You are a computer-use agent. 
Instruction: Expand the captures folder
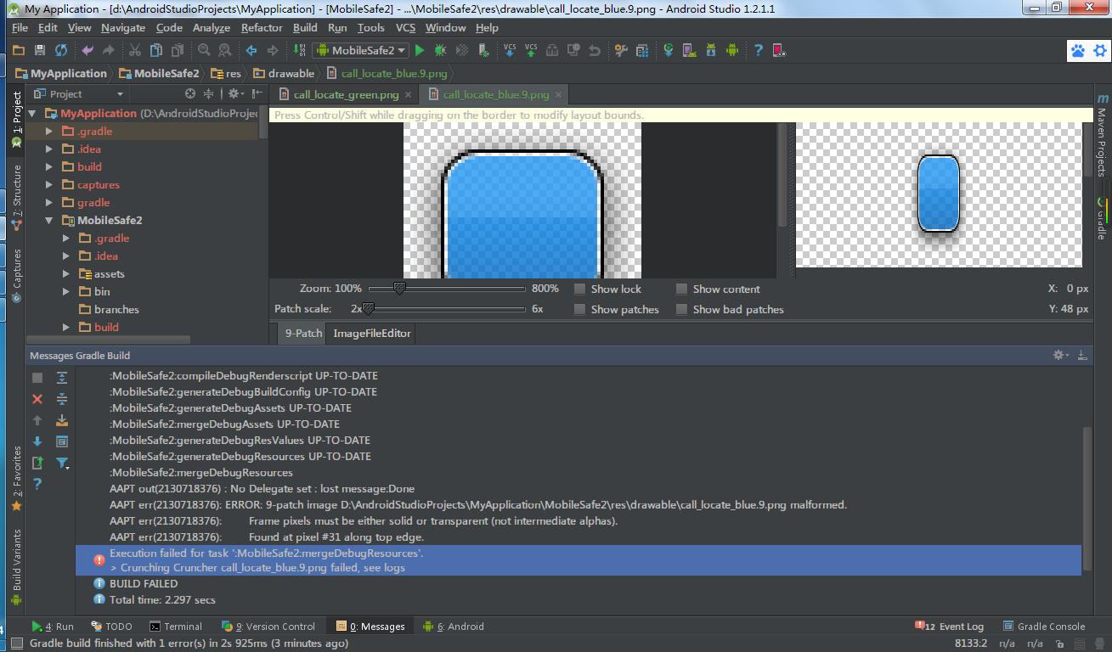49,185
